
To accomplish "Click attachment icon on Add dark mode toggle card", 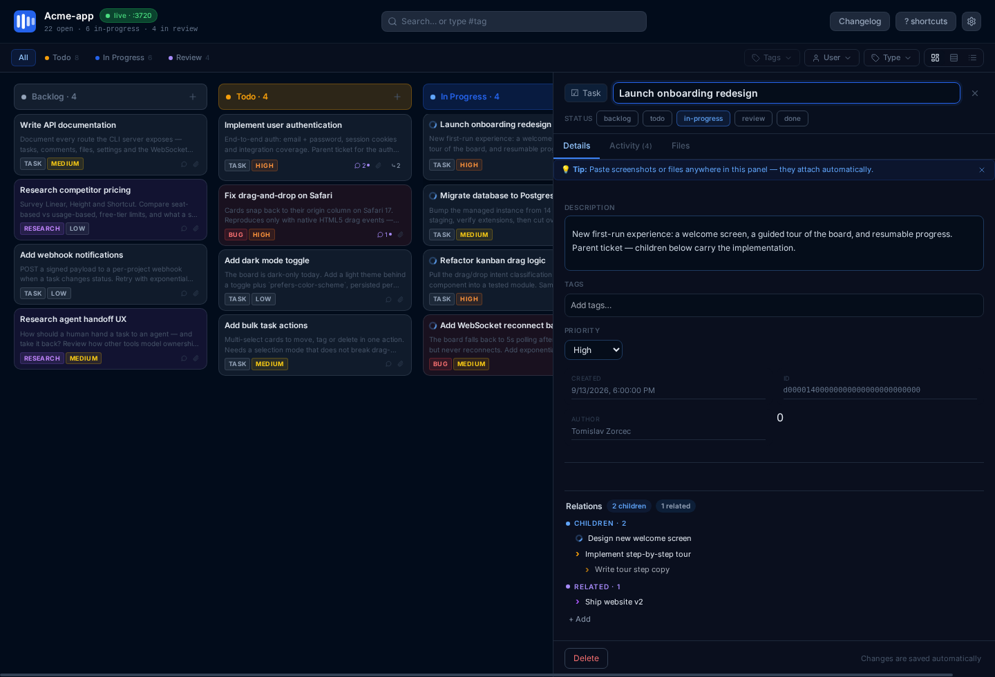I will coord(400,299).
